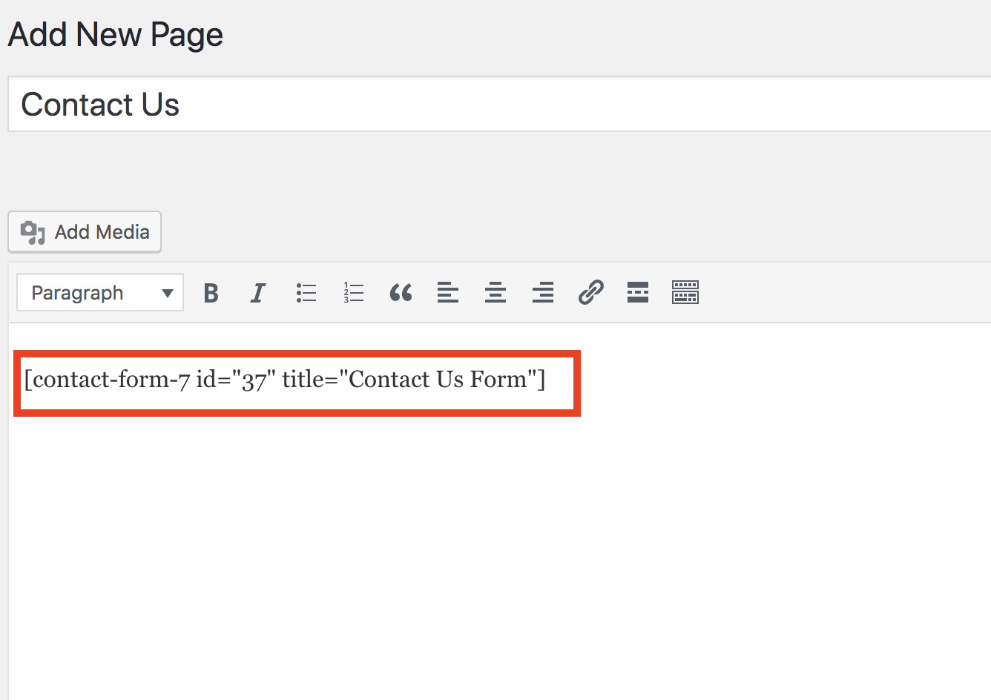The height and width of the screenshot is (700, 991).
Task: Select the Add Media camera icon
Action: (x=32, y=231)
